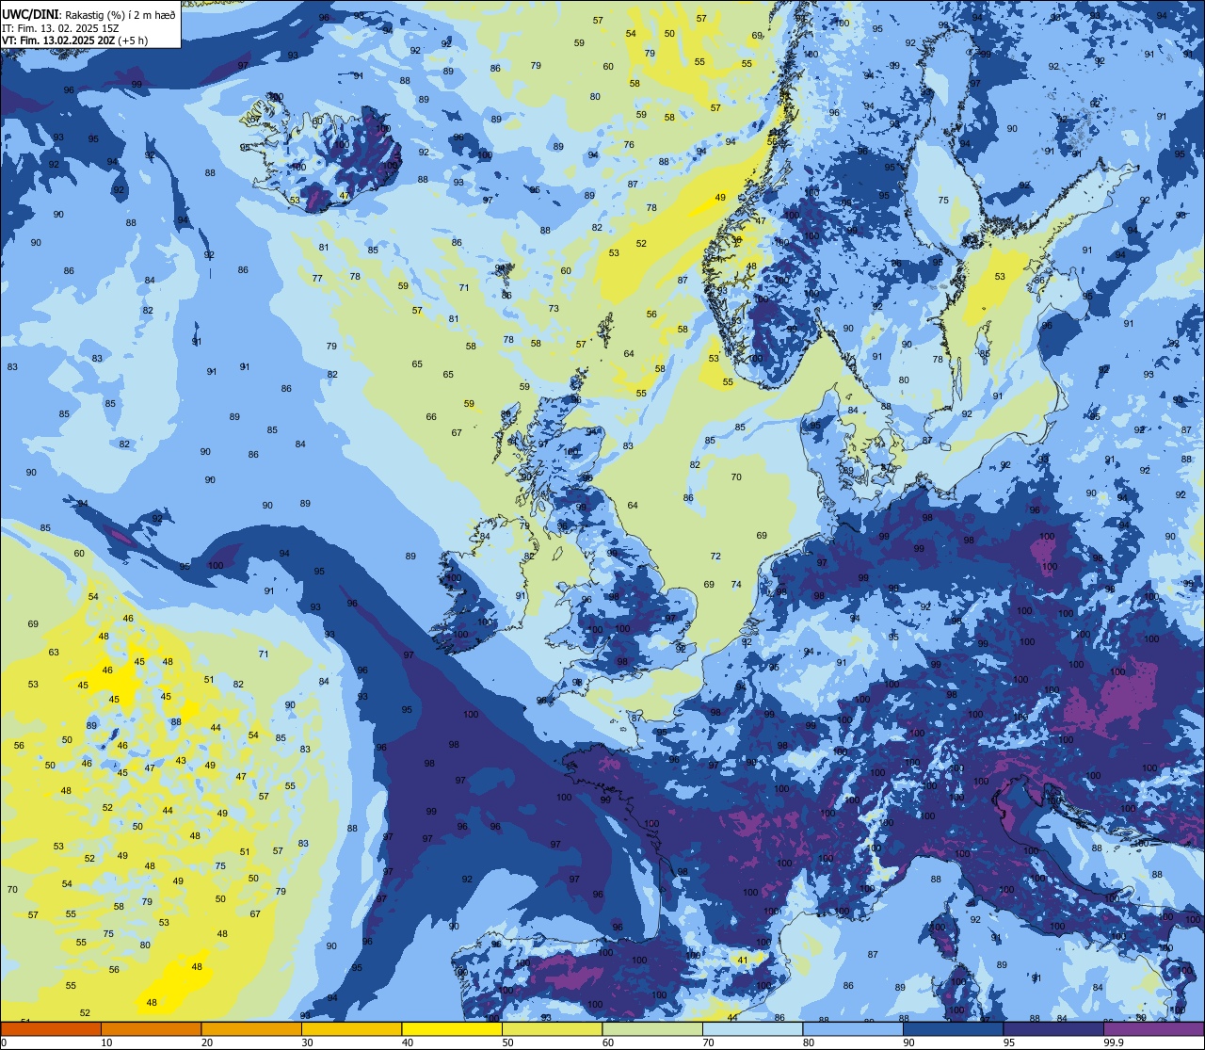Click the 50–60% pale yellow legend swatch

click(552, 1028)
